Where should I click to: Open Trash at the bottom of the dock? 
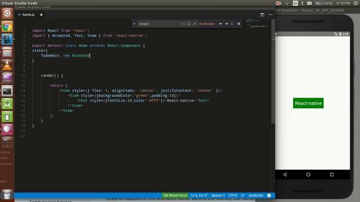tap(7, 195)
